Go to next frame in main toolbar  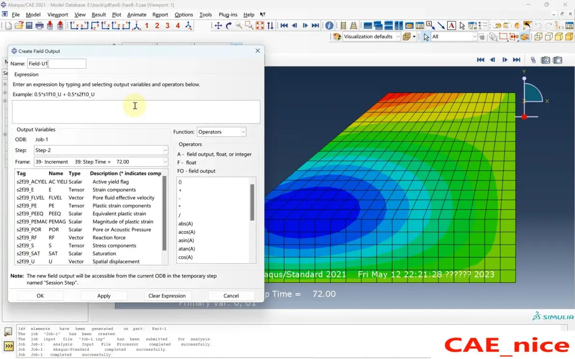coord(305,26)
